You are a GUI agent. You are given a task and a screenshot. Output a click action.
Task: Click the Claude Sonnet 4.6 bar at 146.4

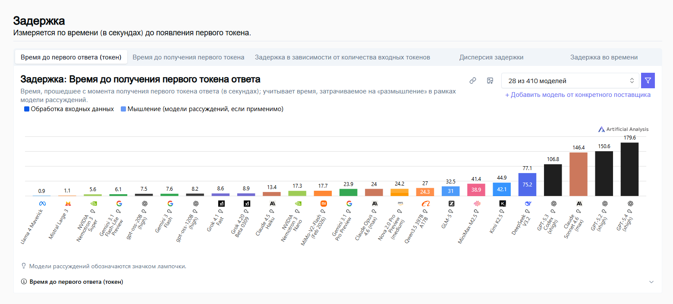tap(579, 174)
